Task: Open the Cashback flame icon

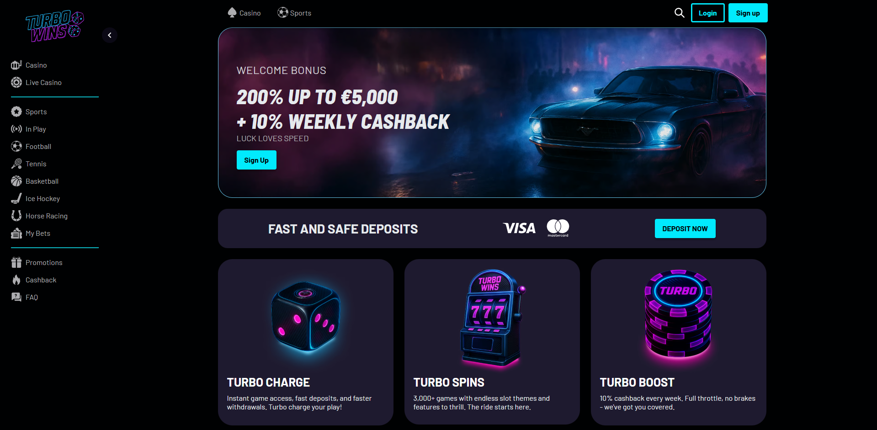Action: (16, 280)
